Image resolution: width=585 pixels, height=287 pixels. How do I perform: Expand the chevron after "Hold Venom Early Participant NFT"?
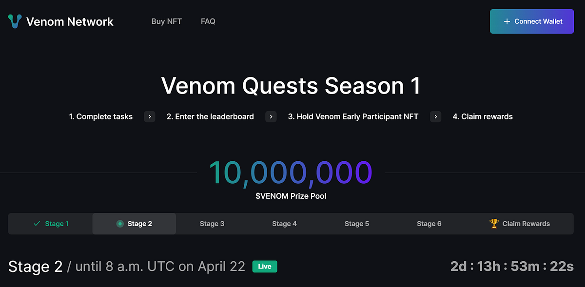[435, 116]
